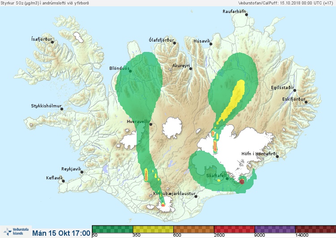The image size is (336, 238).
Task: Click the Höfn í Hornafirði marker dot
Action: (x=277, y=157)
